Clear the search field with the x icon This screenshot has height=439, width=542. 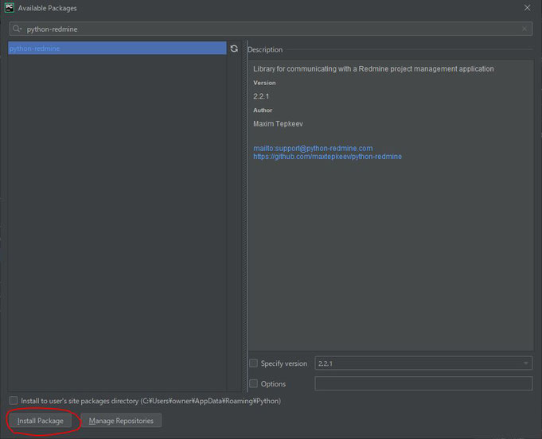pyautogui.click(x=524, y=29)
